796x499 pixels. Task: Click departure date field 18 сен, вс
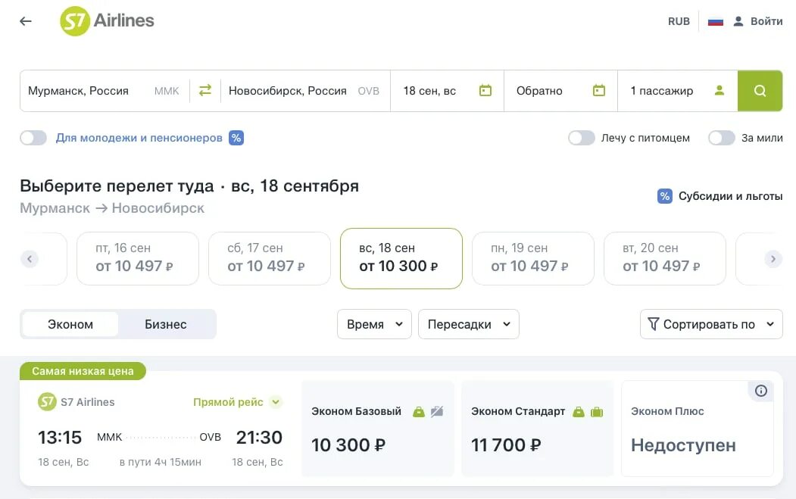click(448, 91)
